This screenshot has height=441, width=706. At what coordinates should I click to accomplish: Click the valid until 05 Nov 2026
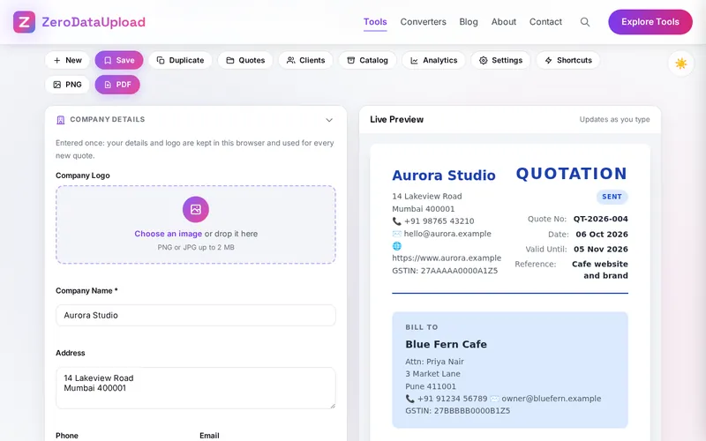pyautogui.click(x=601, y=250)
